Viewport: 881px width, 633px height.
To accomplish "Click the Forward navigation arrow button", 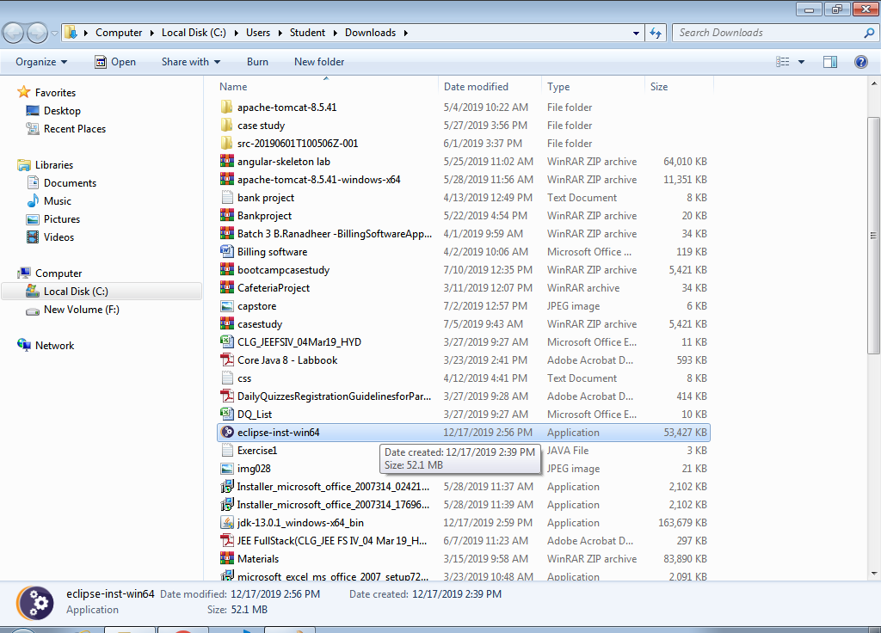I will click(37, 34).
